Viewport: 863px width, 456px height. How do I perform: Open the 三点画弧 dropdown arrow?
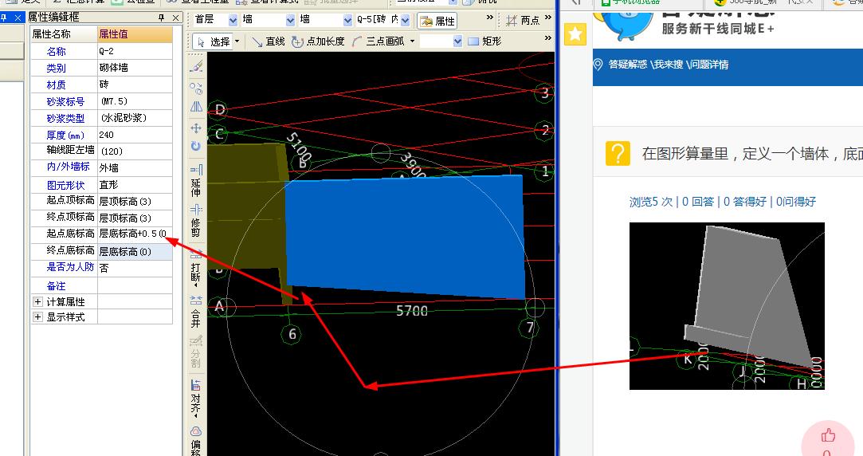click(x=412, y=41)
